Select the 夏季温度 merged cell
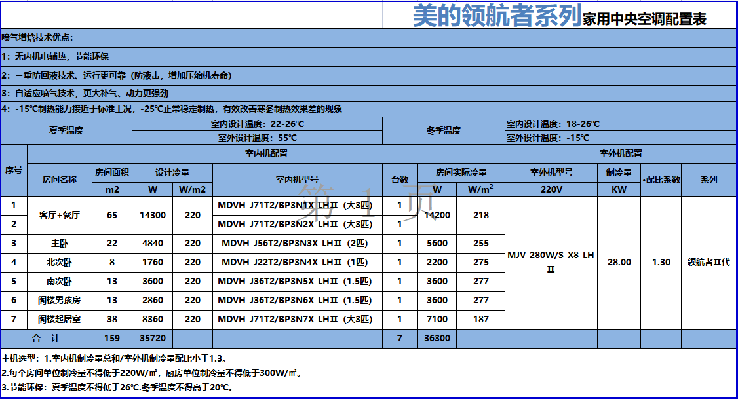Screen dimensions: 738x399 [x=66, y=131]
